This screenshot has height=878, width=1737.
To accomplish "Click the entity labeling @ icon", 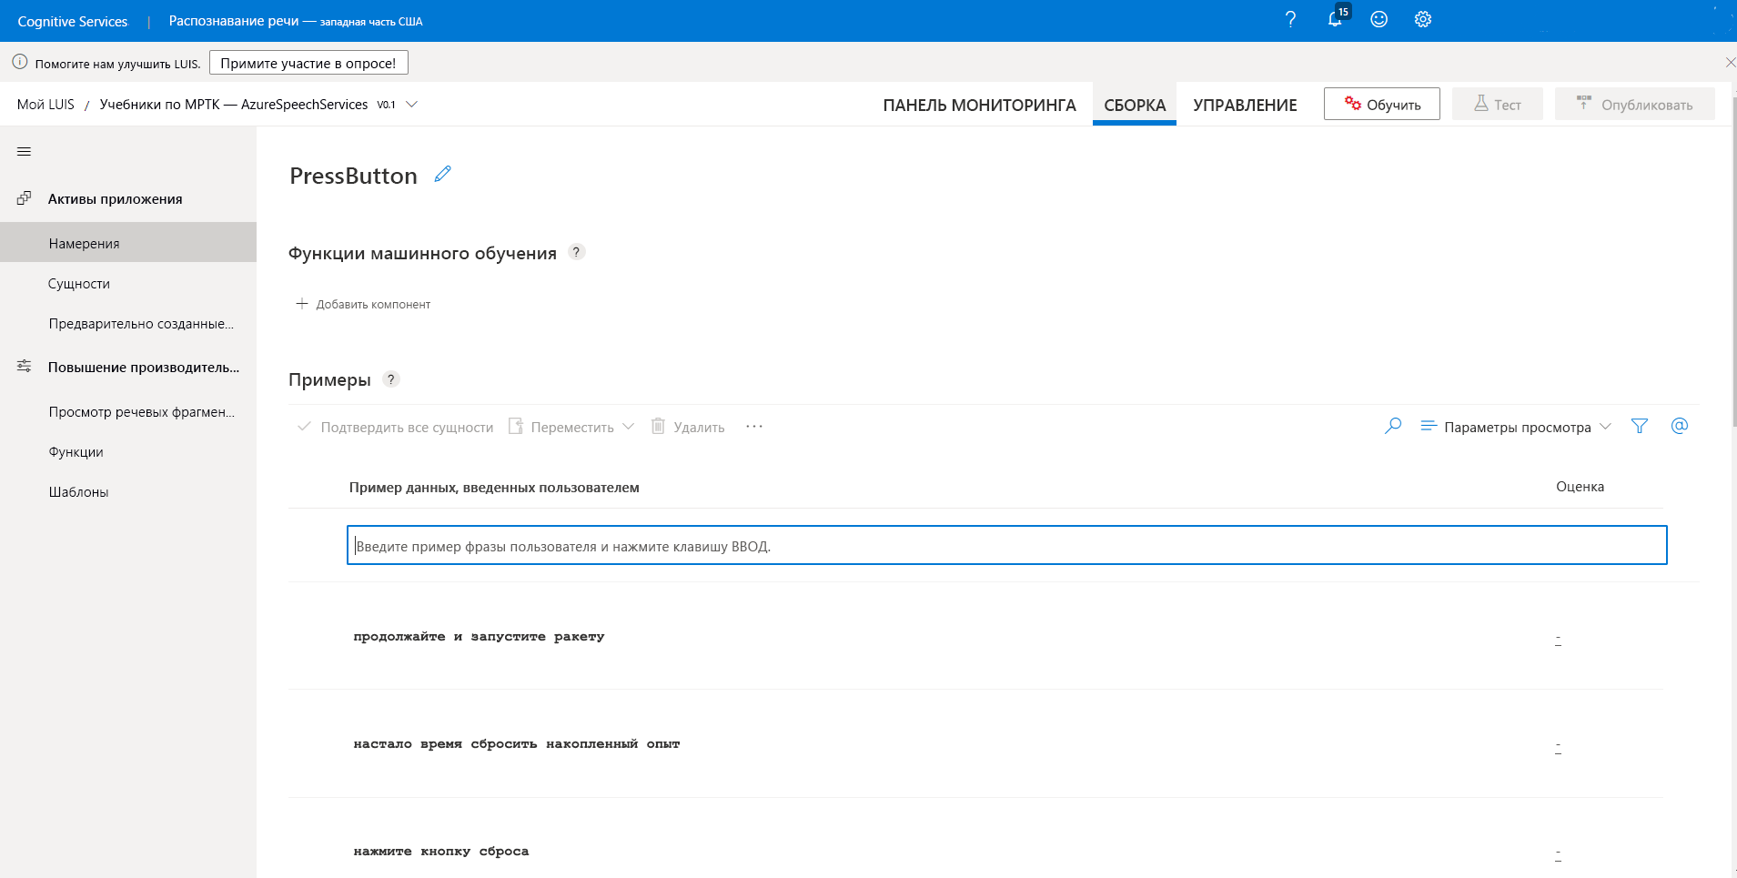I will click(x=1679, y=425).
